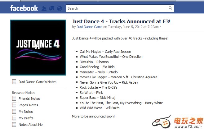Open My Notes
Viewport: 204px width, 129px height.
[x=26, y=112]
